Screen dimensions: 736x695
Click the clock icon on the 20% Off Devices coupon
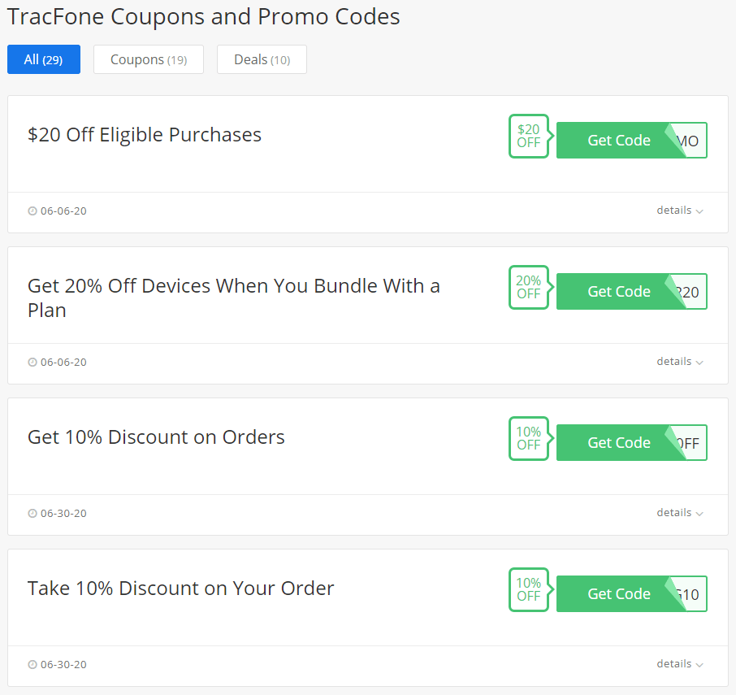click(32, 362)
